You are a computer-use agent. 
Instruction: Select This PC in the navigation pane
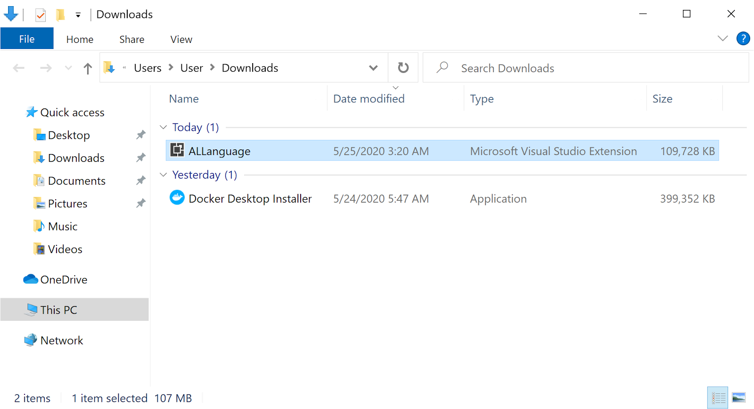point(74,310)
